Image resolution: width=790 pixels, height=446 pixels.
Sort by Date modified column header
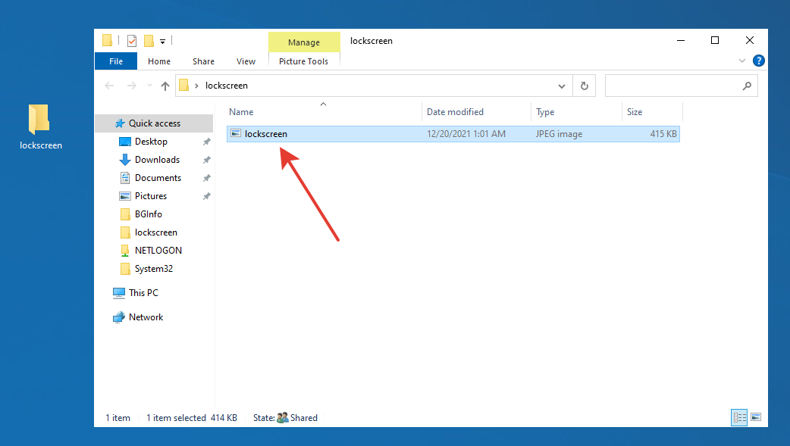(455, 112)
